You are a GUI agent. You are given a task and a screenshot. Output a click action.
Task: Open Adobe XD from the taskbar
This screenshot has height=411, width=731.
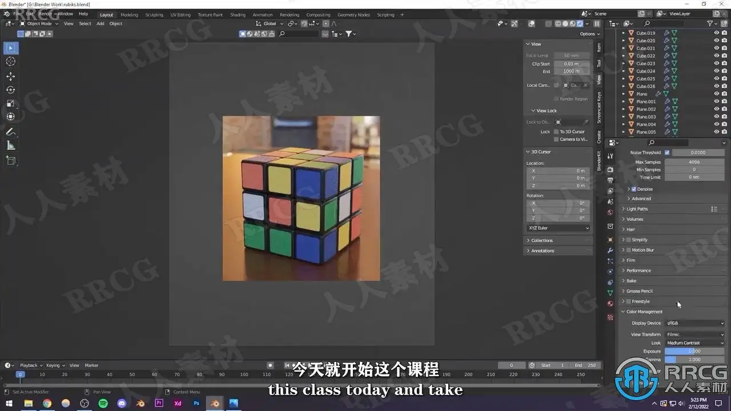tap(178, 403)
